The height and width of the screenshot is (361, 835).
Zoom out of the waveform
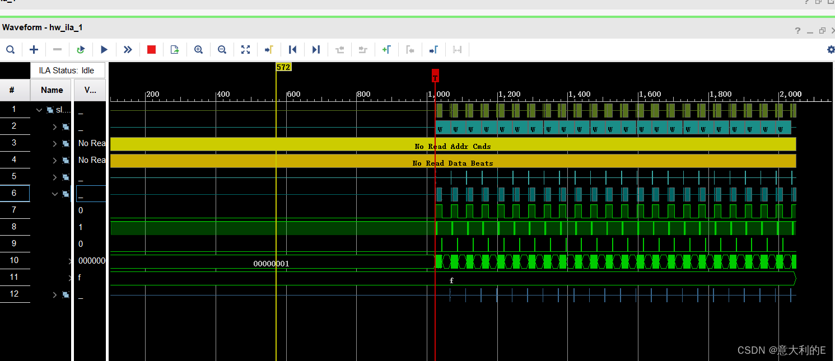click(222, 50)
